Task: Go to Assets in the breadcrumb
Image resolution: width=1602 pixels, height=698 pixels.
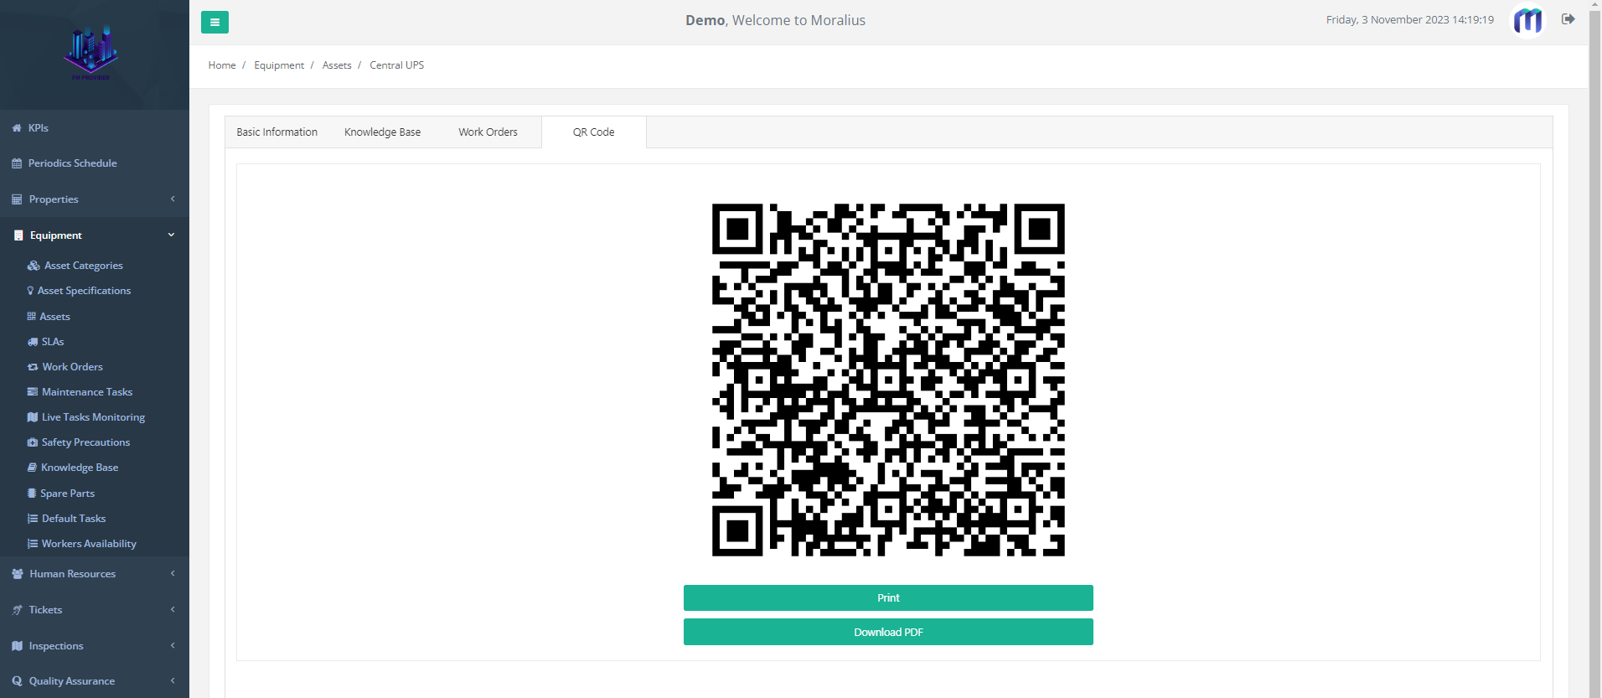Action: click(x=337, y=65)
